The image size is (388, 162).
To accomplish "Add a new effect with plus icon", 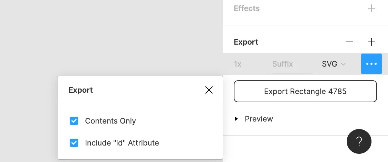I will 371,8.
